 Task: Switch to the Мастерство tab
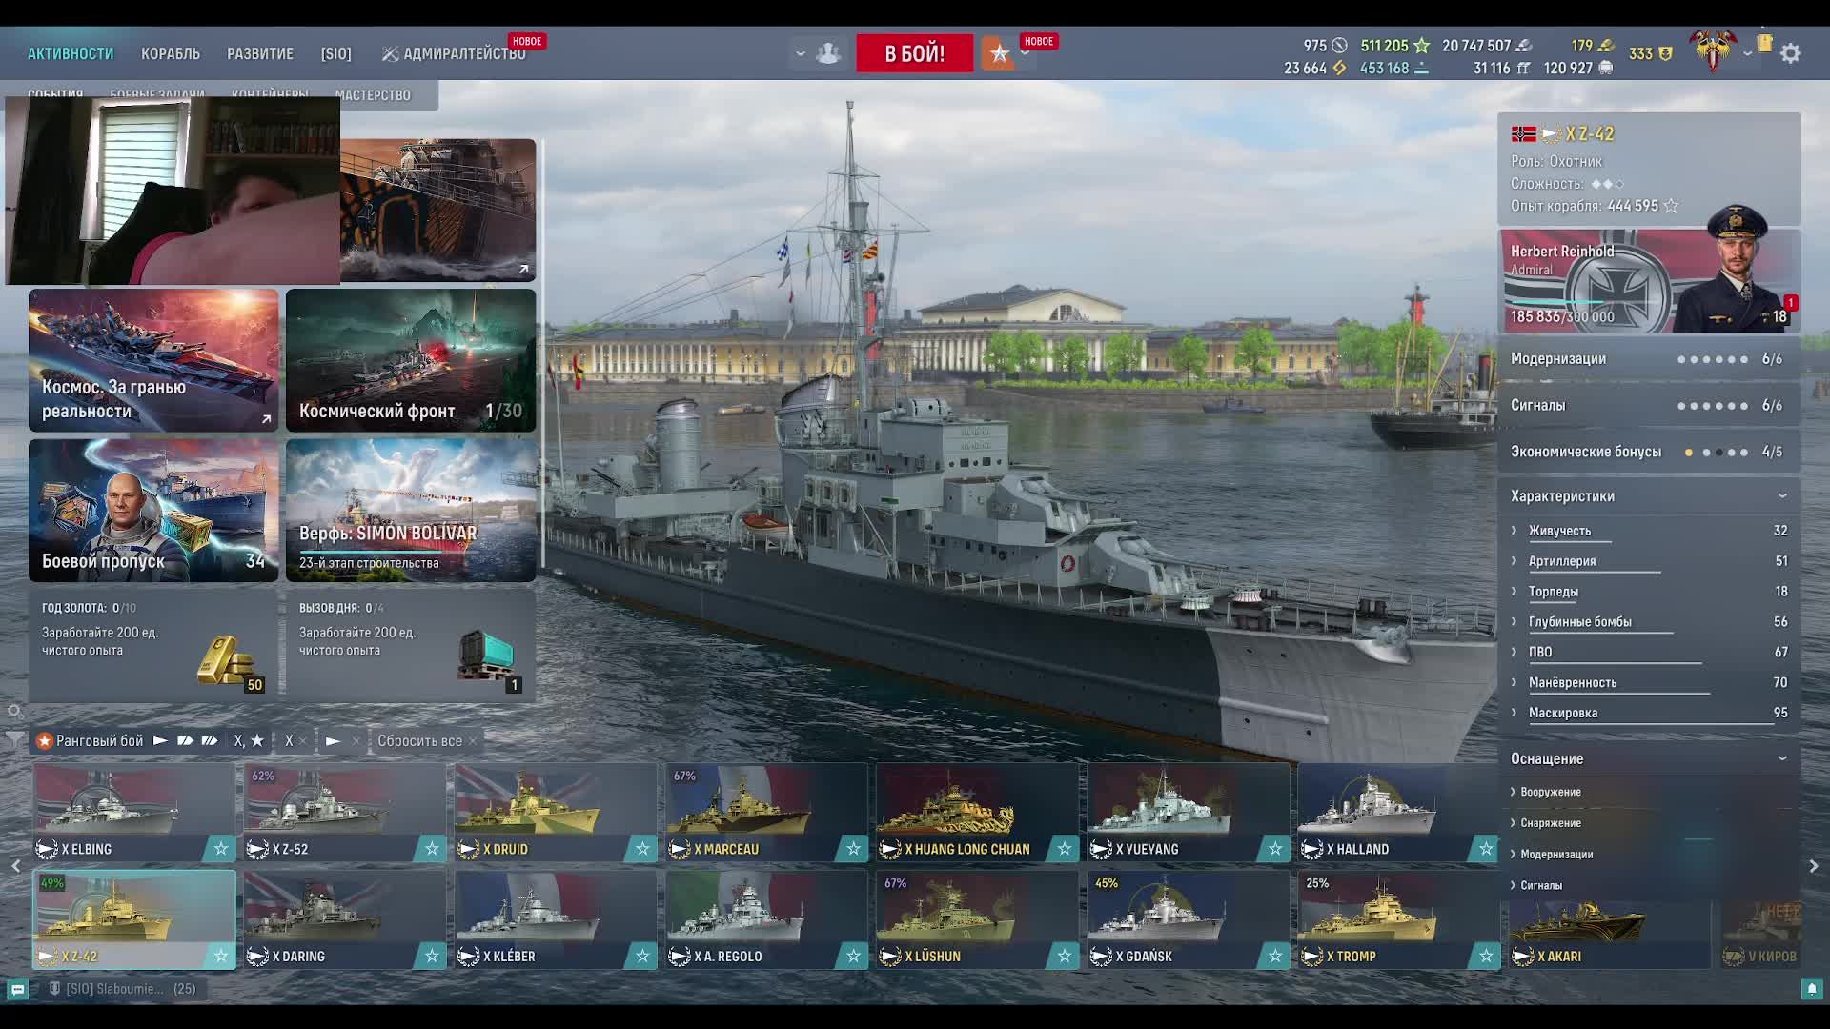tap(373, 95)
